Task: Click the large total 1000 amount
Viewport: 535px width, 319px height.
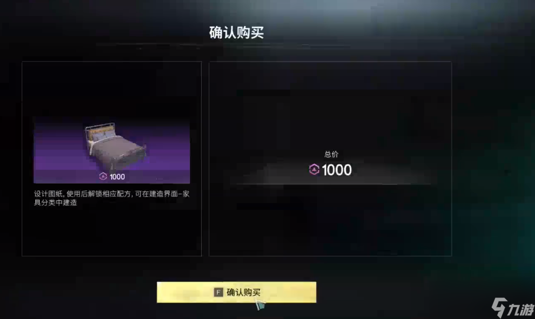Action: pos(337,170)
